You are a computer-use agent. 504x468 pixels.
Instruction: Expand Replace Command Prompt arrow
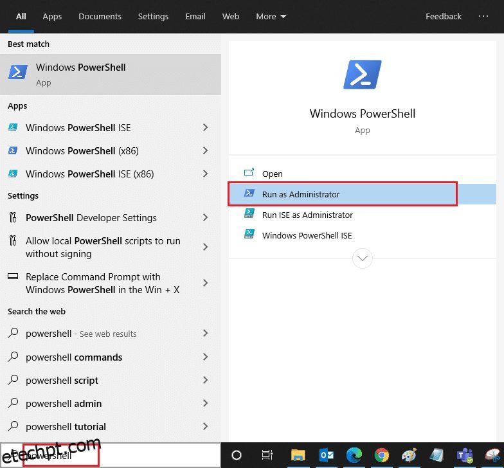click(206, 283)
